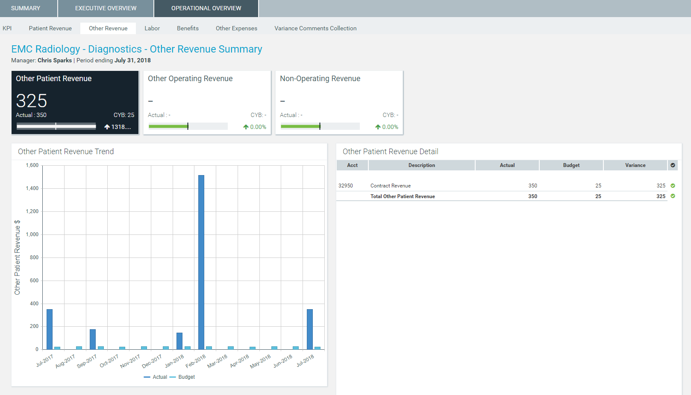The width and height of the screenshot is (691, 395).
Task: Sort table by Budget column header
Action: tap(571, 165)
